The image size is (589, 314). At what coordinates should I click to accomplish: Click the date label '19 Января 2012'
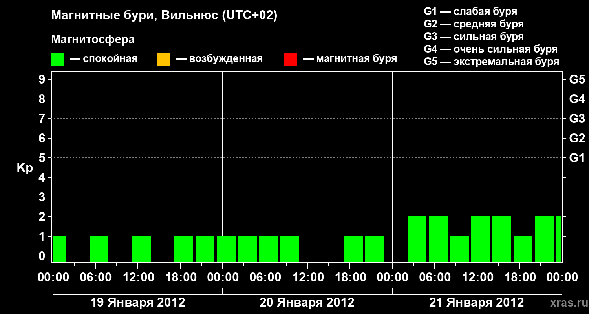138,303
